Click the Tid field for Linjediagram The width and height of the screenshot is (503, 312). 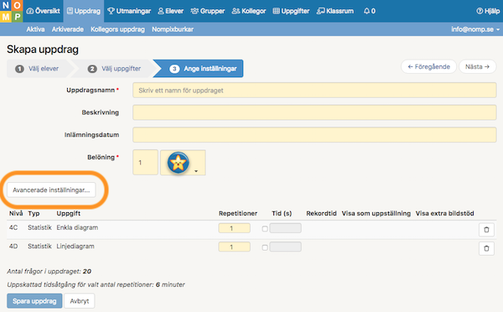click(285, 247)
